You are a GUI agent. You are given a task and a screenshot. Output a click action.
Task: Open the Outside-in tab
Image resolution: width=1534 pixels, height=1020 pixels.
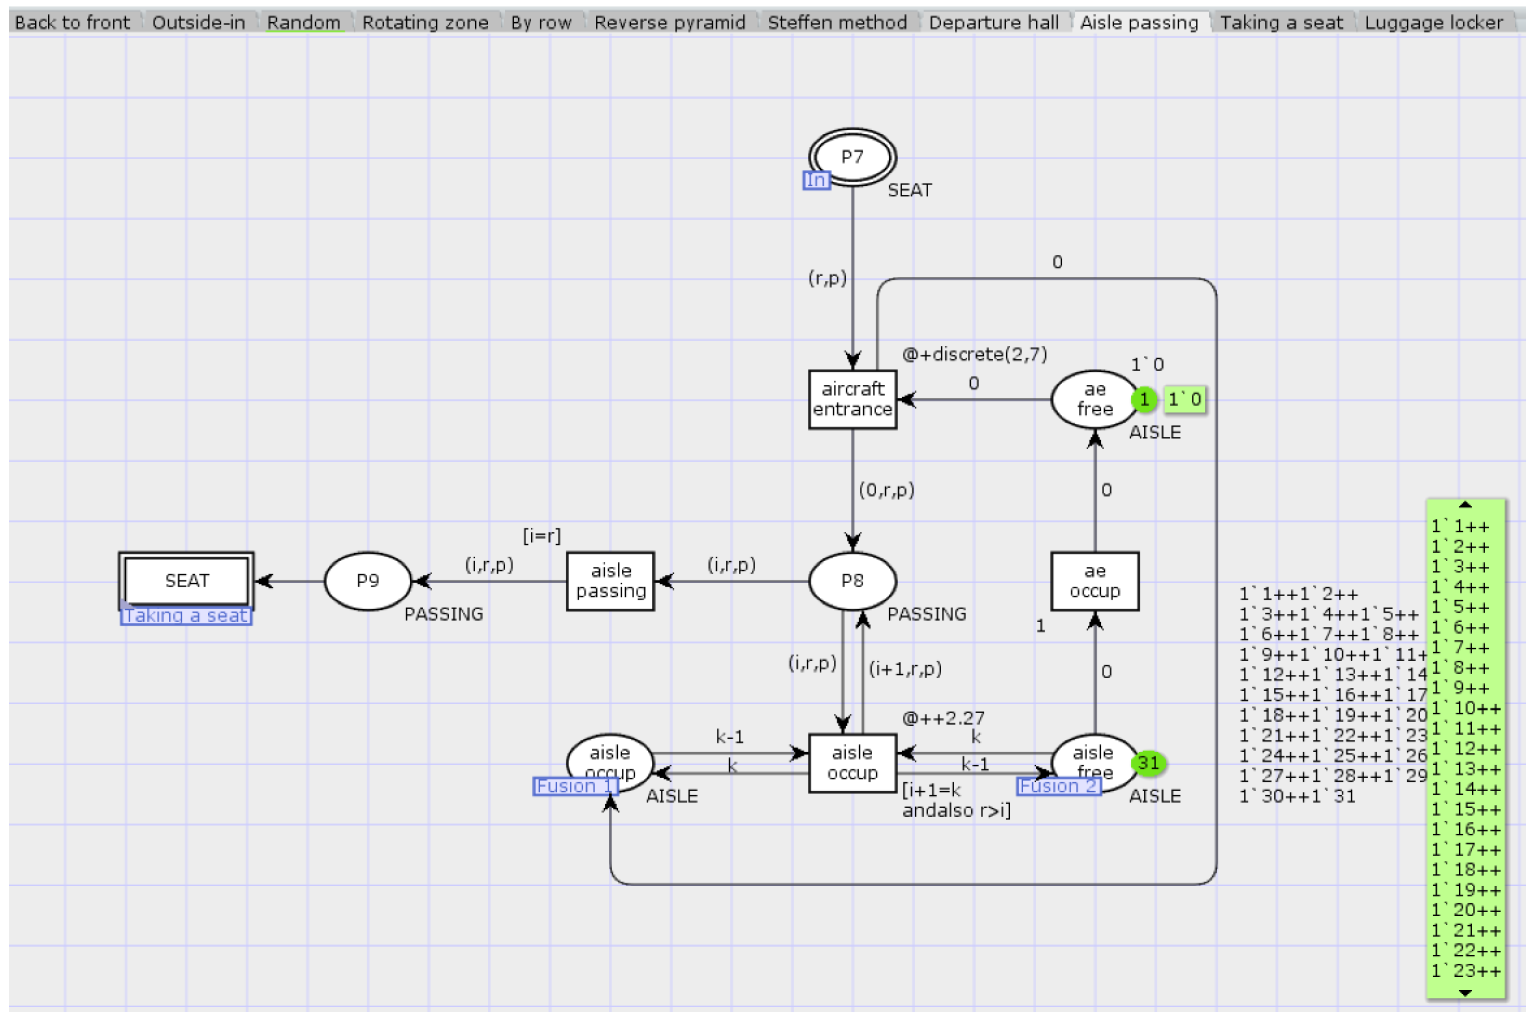198,23
